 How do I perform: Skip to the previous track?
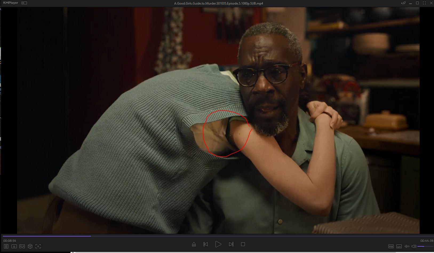[206, 244]
